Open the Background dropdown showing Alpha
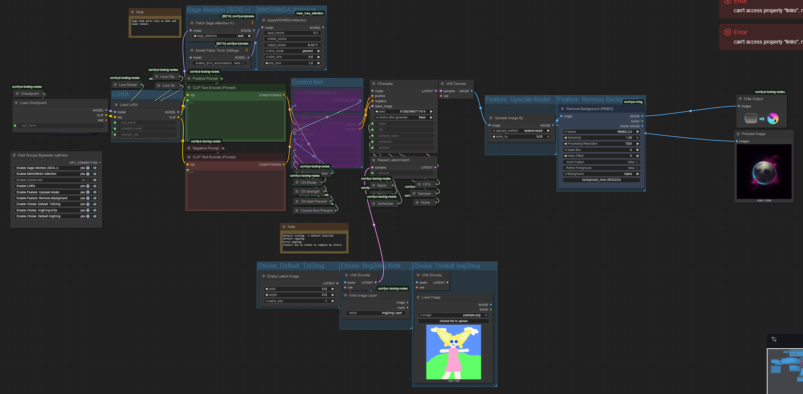The image size is (803, 394). tap(601, 174)
